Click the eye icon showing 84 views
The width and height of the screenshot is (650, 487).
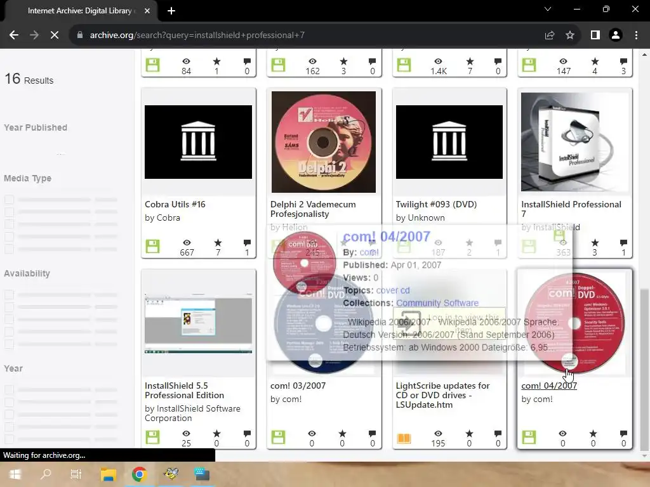[x=186, y=62]
